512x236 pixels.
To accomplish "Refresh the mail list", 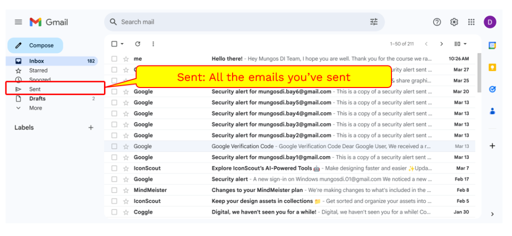I will coord(137,44).
